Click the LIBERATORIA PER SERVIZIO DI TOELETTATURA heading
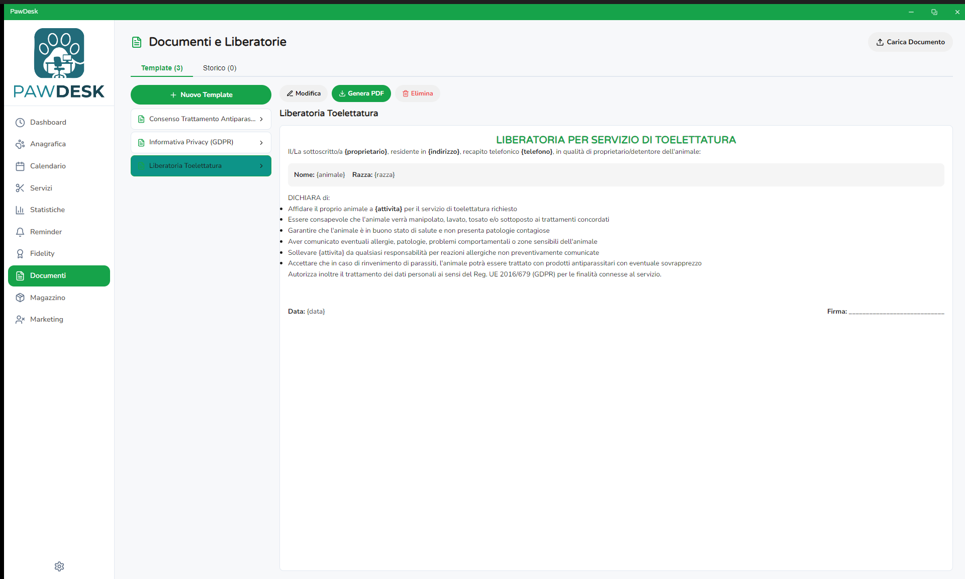The width and height of the screenshot is (965, 579). [616, 140]
